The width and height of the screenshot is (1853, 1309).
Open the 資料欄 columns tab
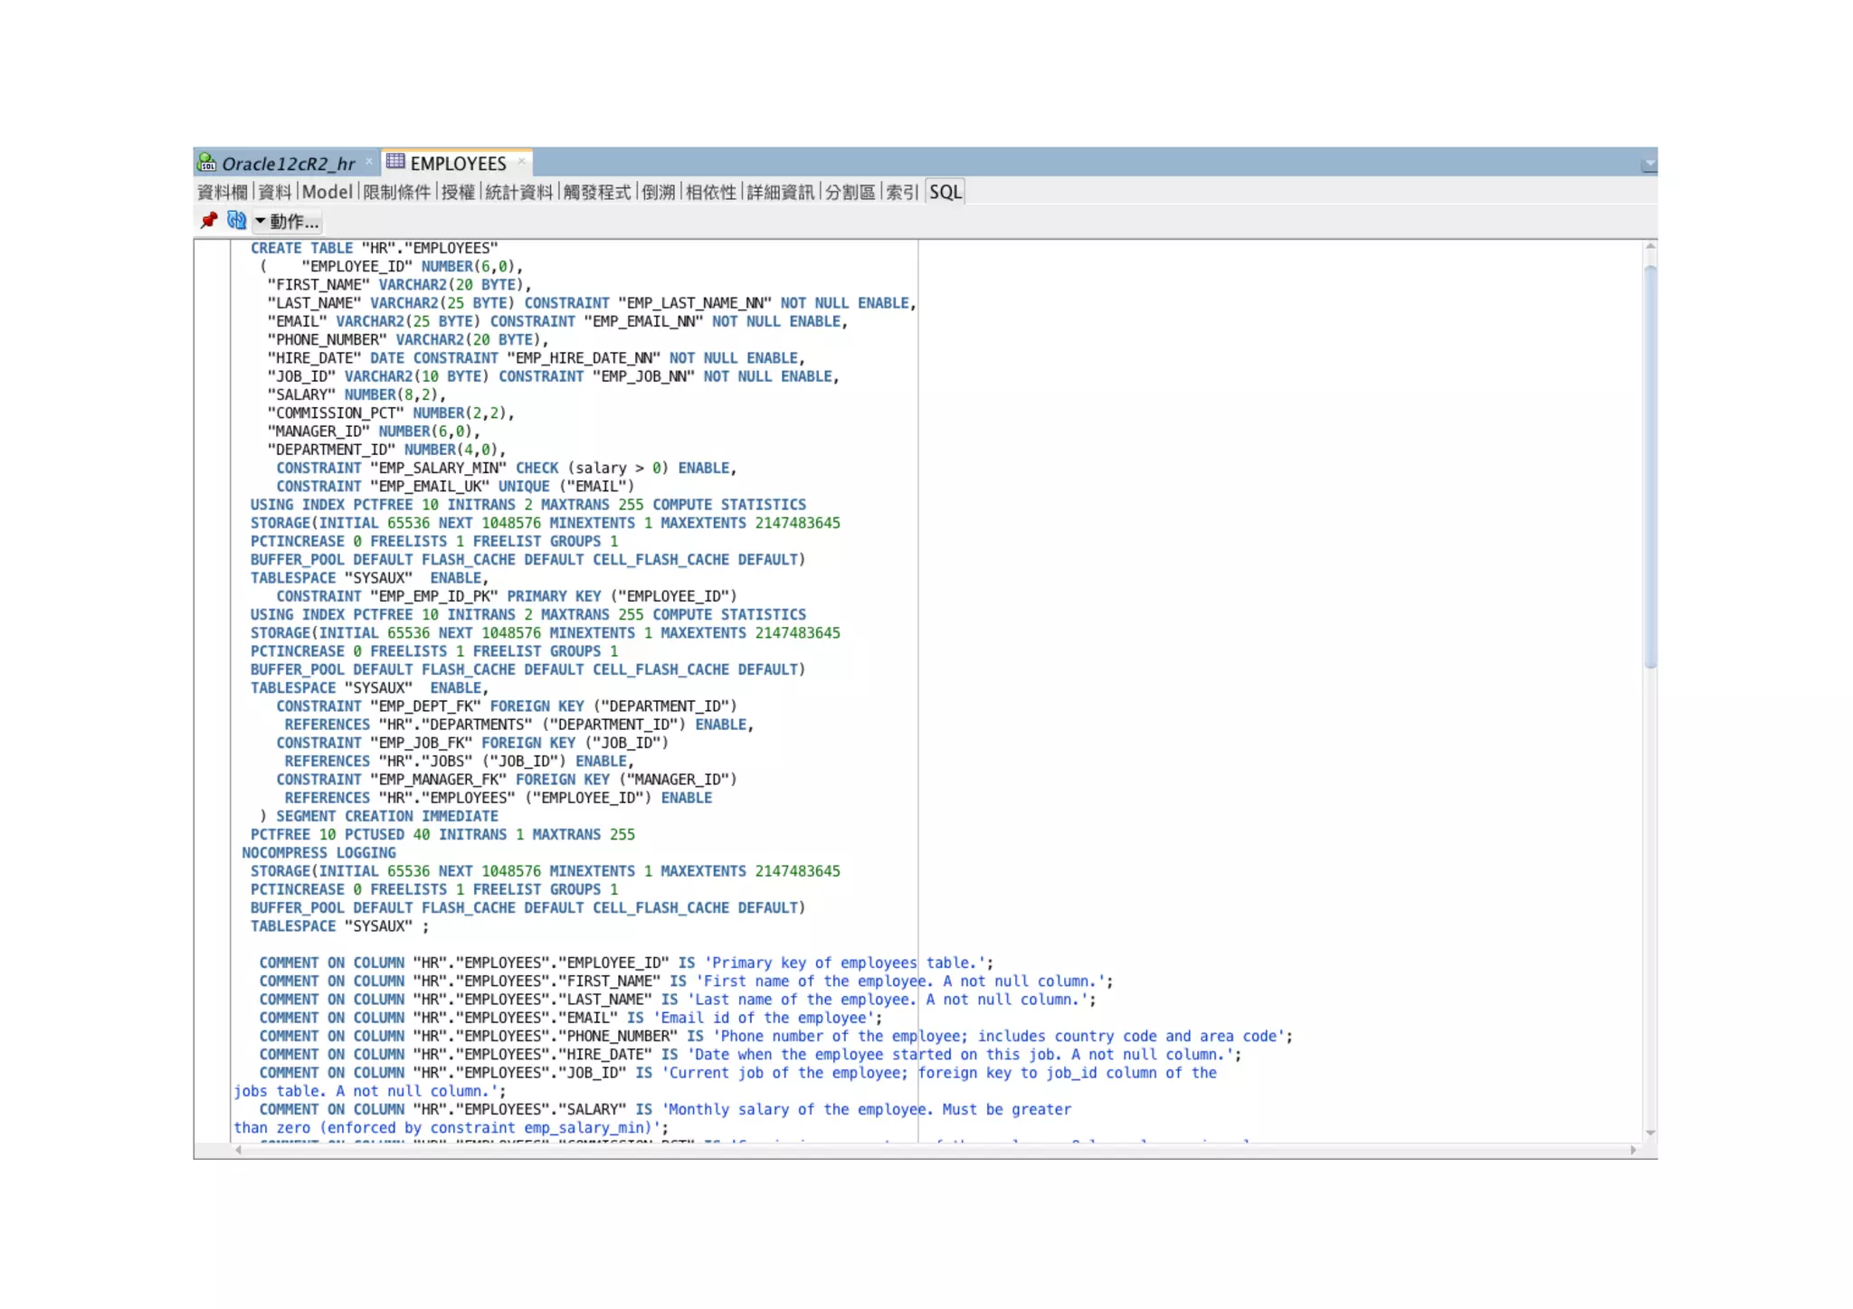222,192
